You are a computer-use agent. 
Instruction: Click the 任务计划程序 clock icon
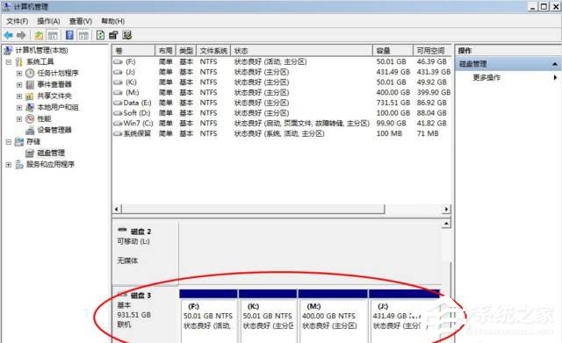30,73
